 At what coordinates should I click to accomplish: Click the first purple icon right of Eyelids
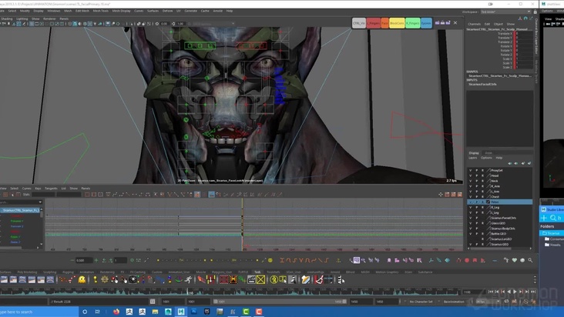[437, 22]
